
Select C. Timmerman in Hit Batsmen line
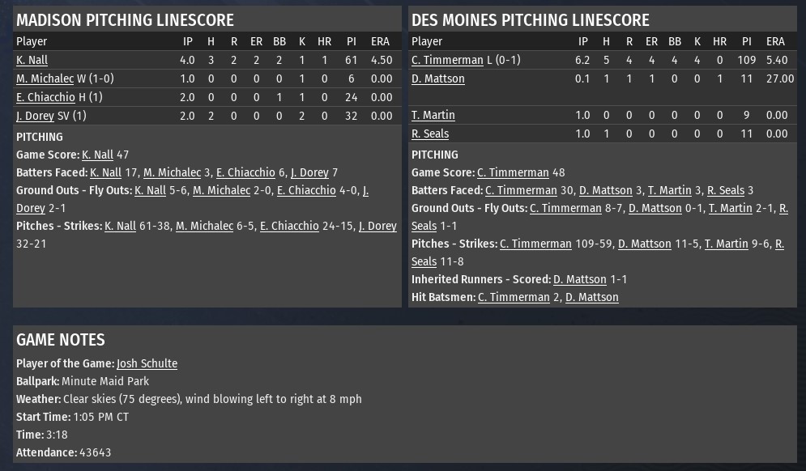coord(514,297)
